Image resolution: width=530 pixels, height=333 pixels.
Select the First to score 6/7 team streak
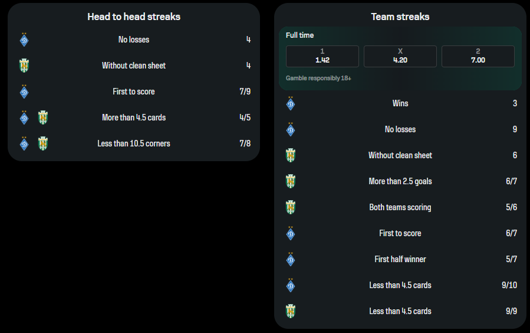(x=400, y=233)
